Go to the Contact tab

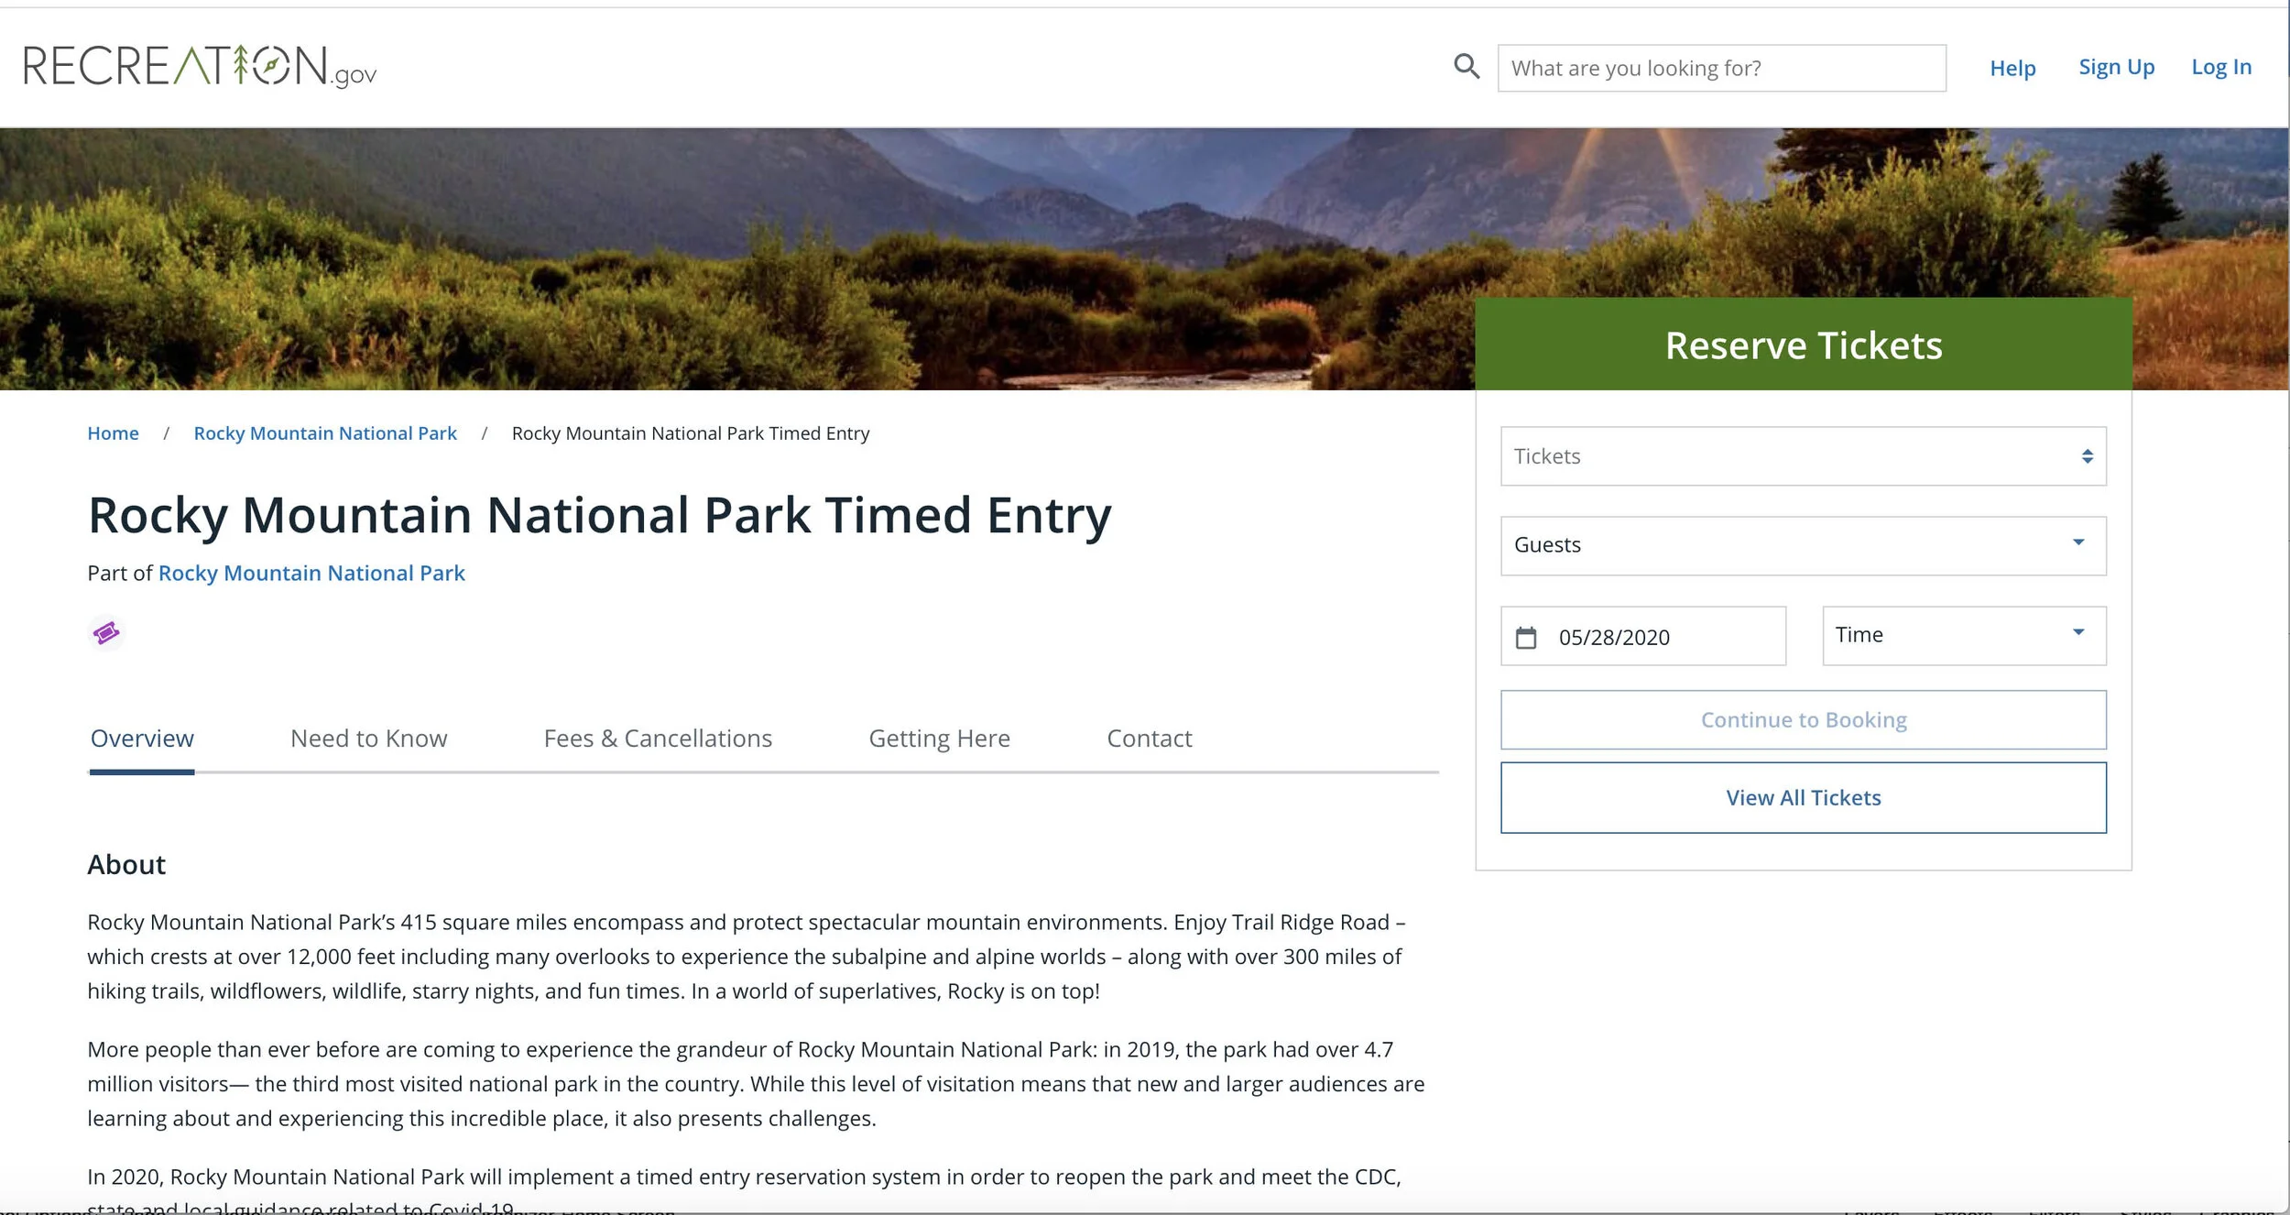[1149, 739]
